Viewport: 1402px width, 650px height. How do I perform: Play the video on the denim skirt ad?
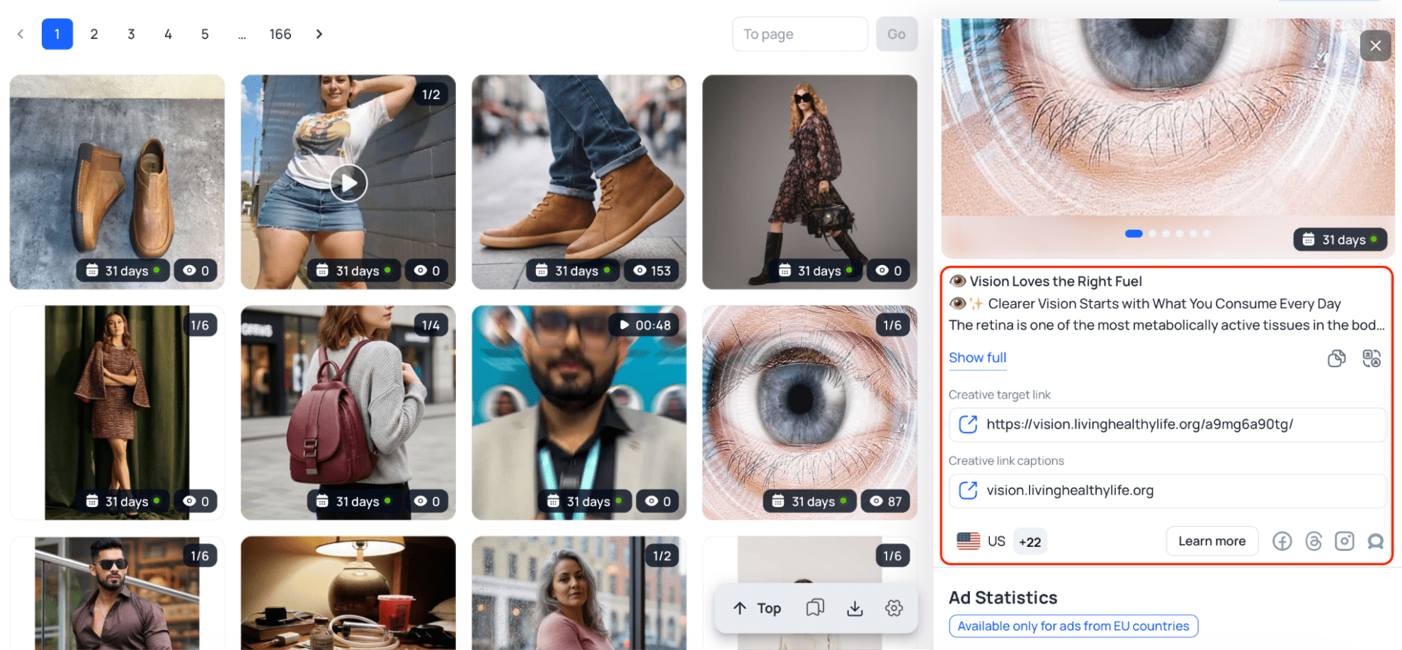point(348,183)
